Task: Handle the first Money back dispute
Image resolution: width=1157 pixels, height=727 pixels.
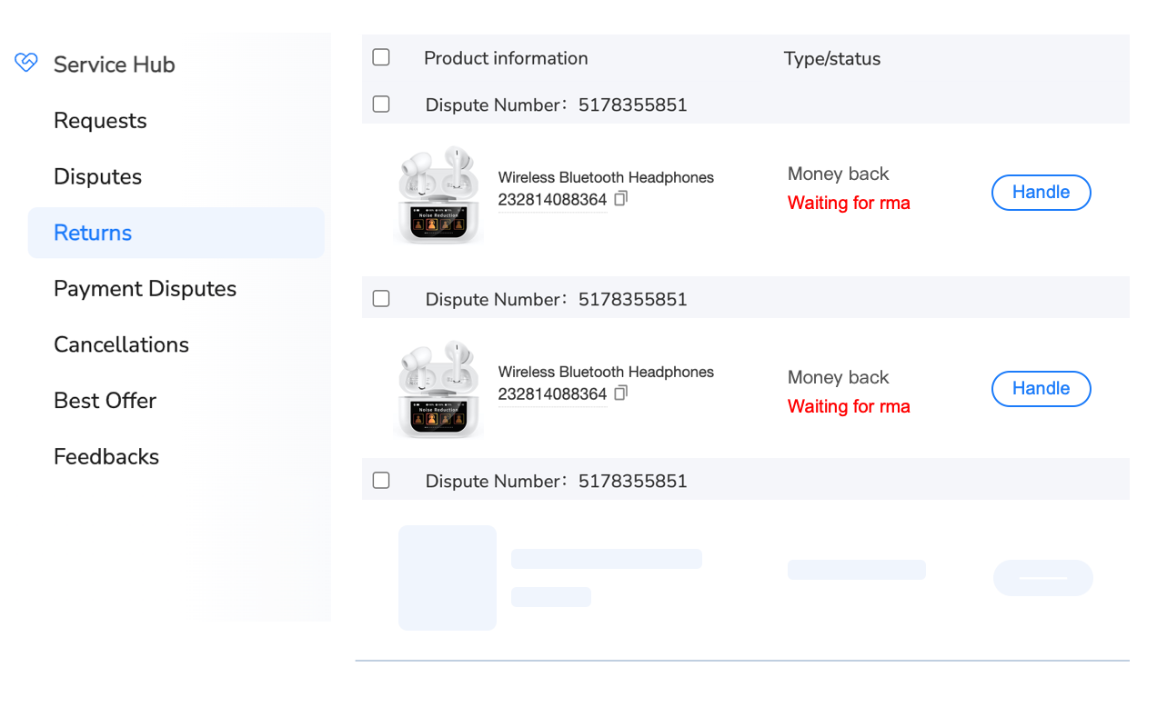Action: [x=1041, y=193]
